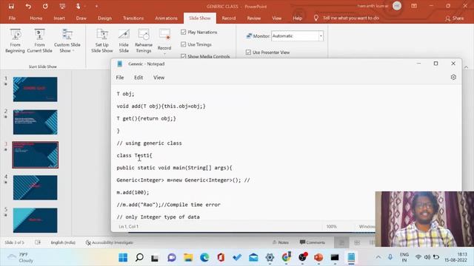Open weather widget 79°F Cloudy
Viewport: 474px width, 266px height.
click(21, 258)
